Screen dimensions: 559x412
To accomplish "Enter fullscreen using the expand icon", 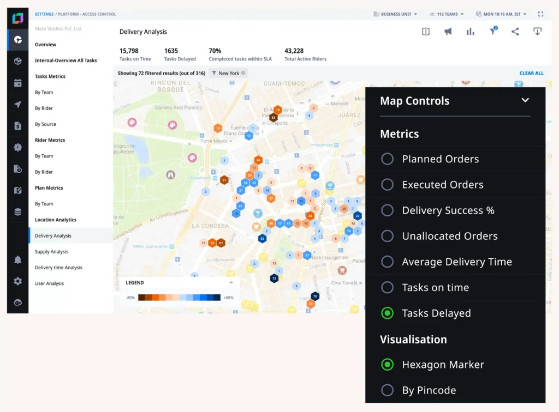I will (540, 14).
